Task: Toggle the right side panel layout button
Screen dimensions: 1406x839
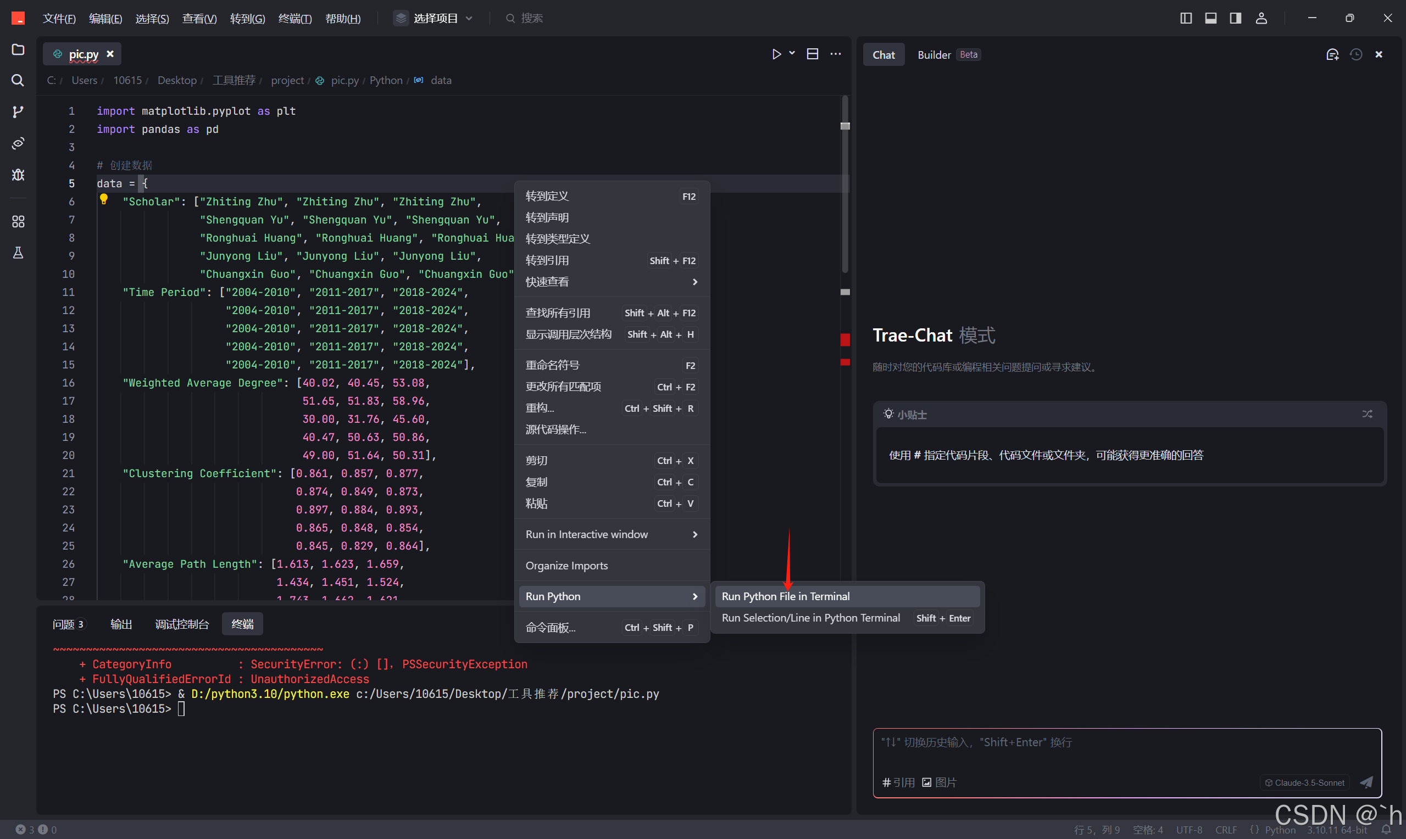Action: (1235, 18)
